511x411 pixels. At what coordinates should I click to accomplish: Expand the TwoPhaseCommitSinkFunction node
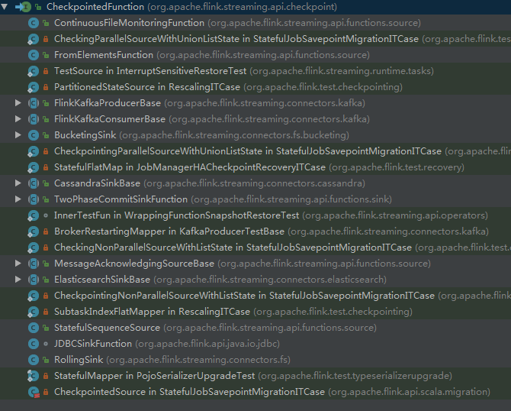tap(18, 199)
